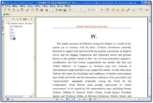
Task: Activate the text Select tool
Action: point(59,10)
